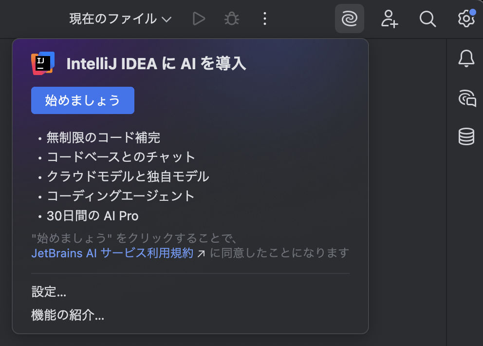Run the current file with play icon
Viewport: 483px width, 346px height.
click(199, 19)
